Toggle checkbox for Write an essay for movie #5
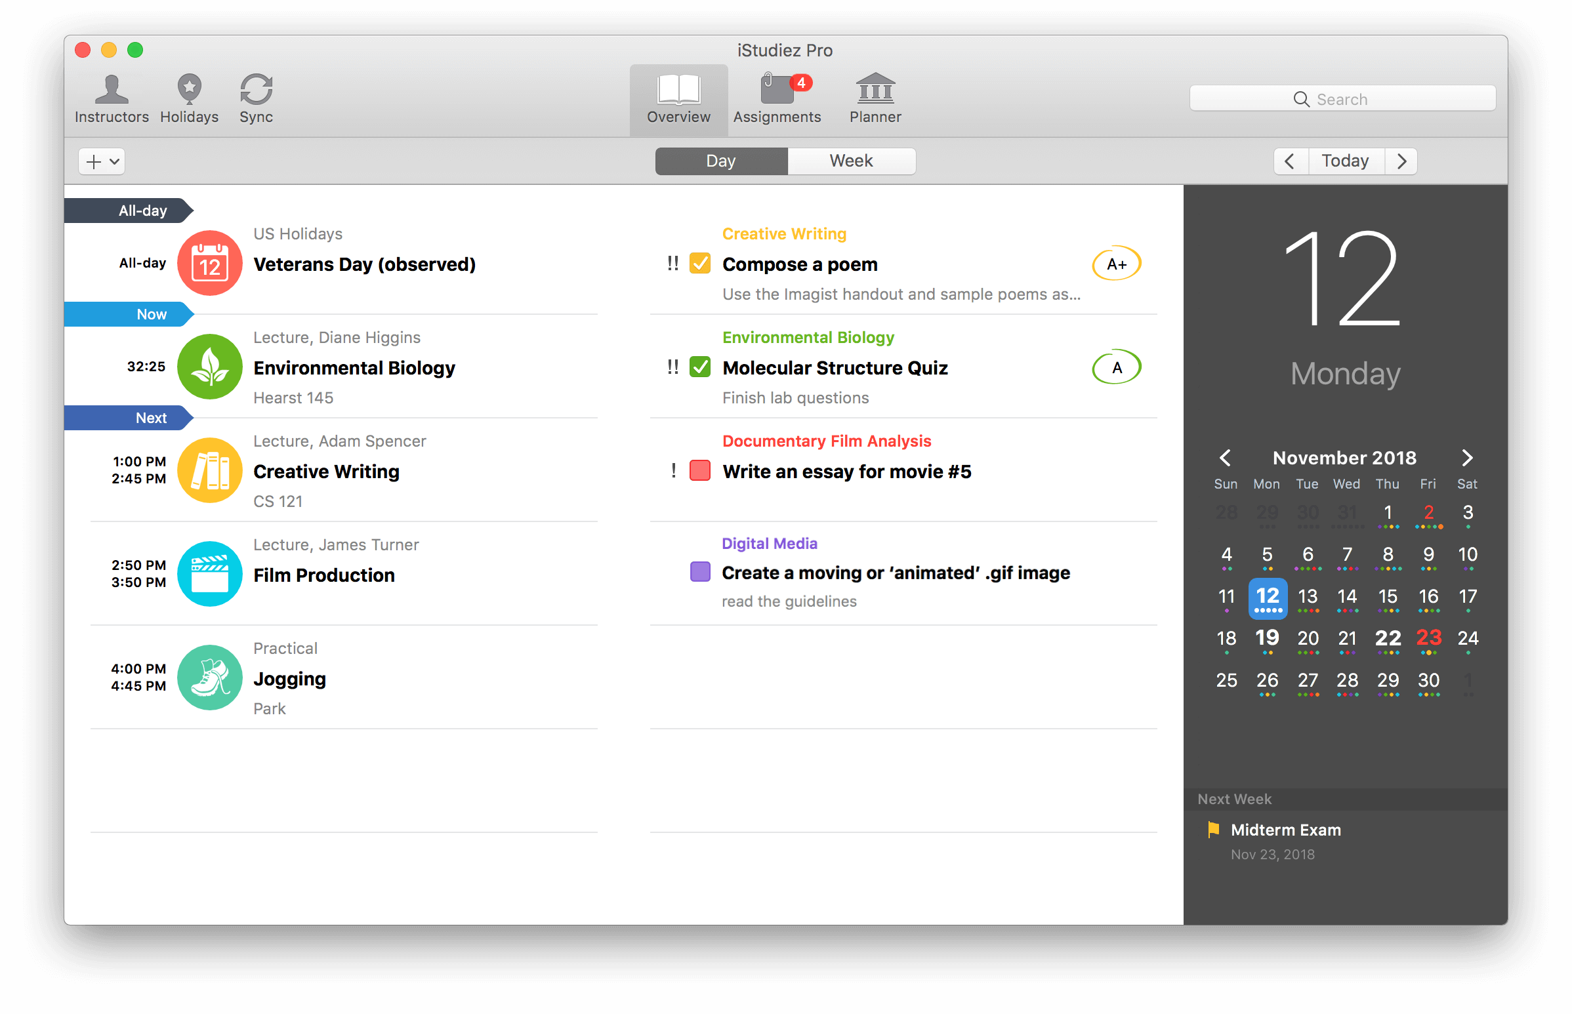This screenshot has height=1014, width=1572. [x=701, y=470]
